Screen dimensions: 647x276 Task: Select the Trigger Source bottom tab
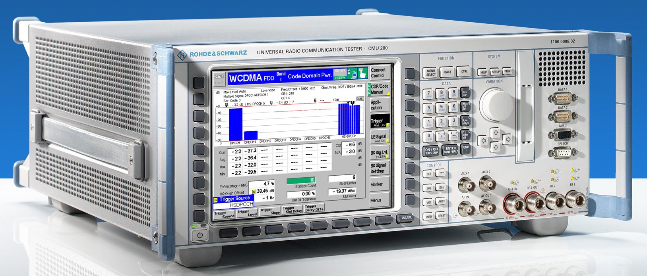[224, 215]
